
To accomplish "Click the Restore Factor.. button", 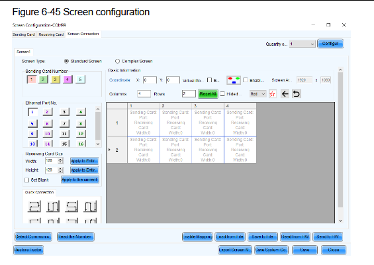I will pos(28,250).
